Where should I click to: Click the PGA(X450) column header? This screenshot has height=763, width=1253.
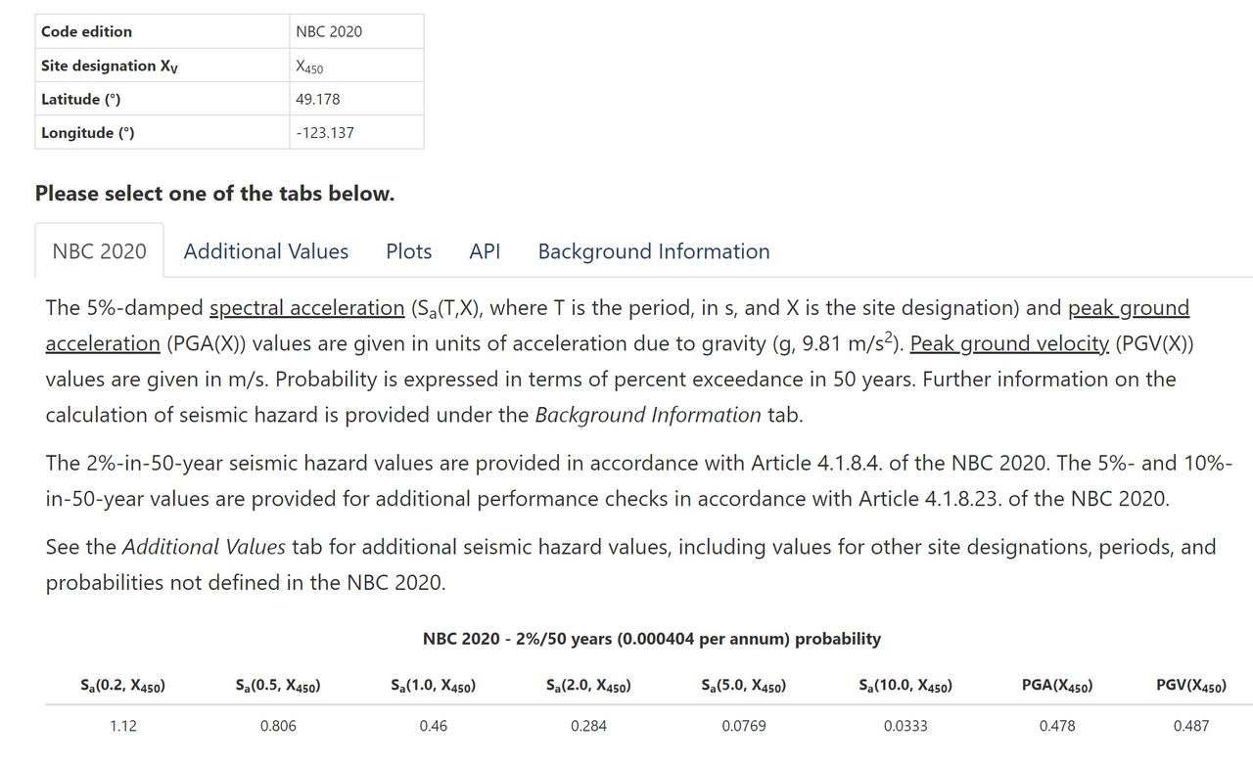(1056, 687)
